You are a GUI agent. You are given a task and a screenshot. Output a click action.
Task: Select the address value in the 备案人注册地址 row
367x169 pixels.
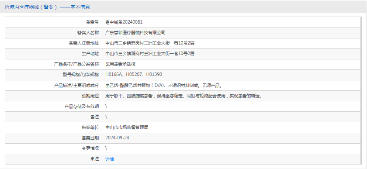click(150, 43)
